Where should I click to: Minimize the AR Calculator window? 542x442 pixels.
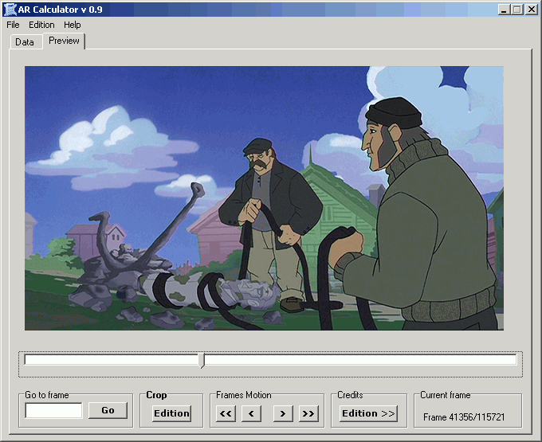click(504, 10)
